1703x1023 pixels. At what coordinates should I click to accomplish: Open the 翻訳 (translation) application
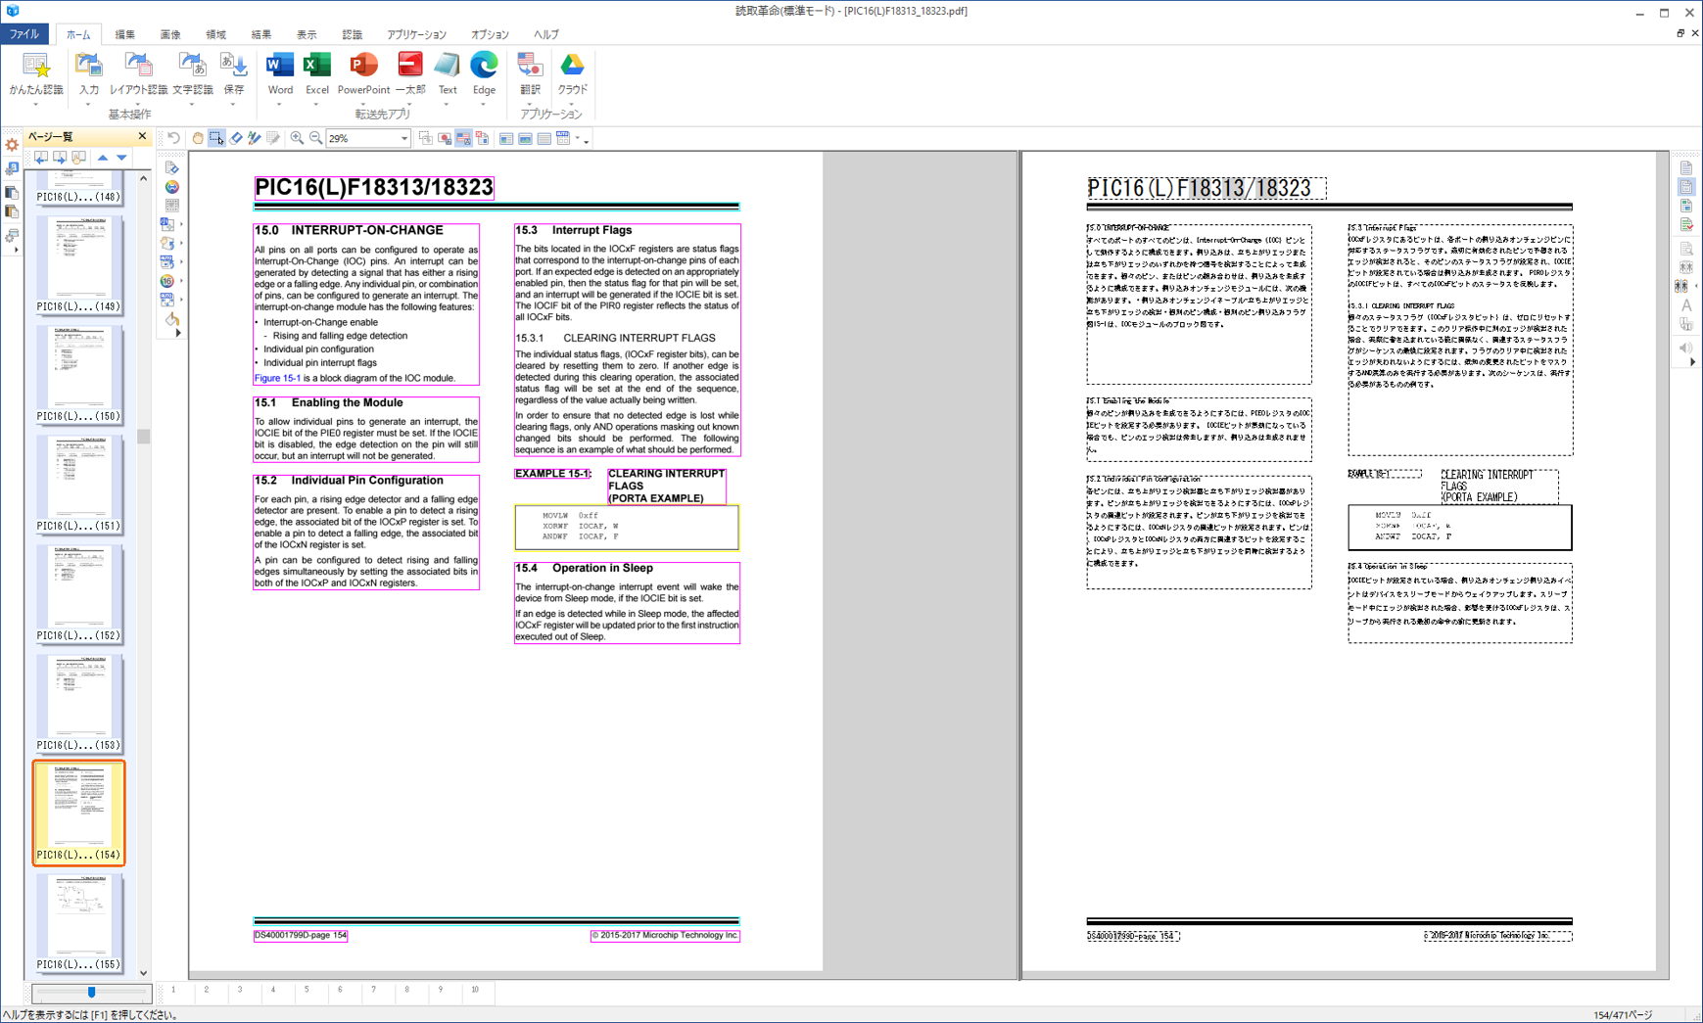click(530, 73)
